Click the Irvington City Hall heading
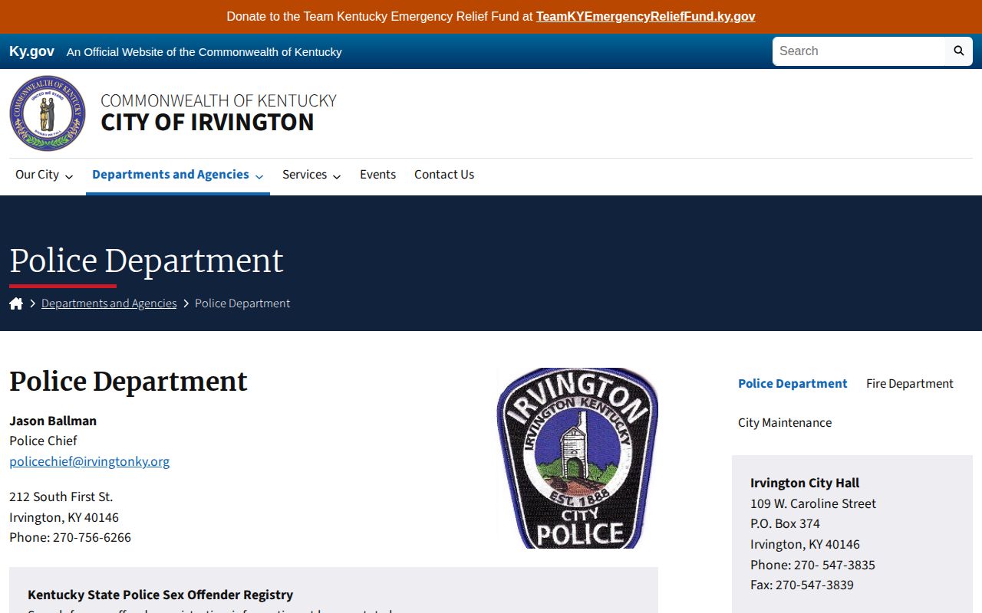 pyautogui.click(x=805, y=483)
